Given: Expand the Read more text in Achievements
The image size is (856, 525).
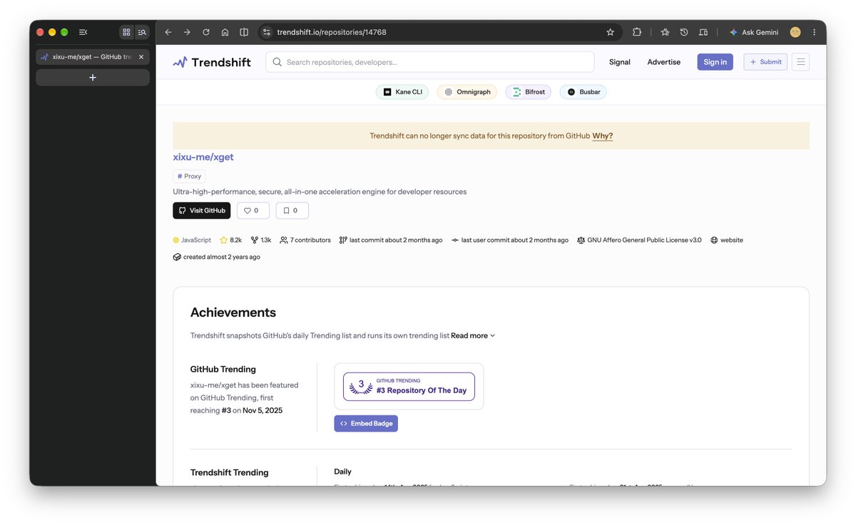Looking at the screenshot, I should (473, 335).
